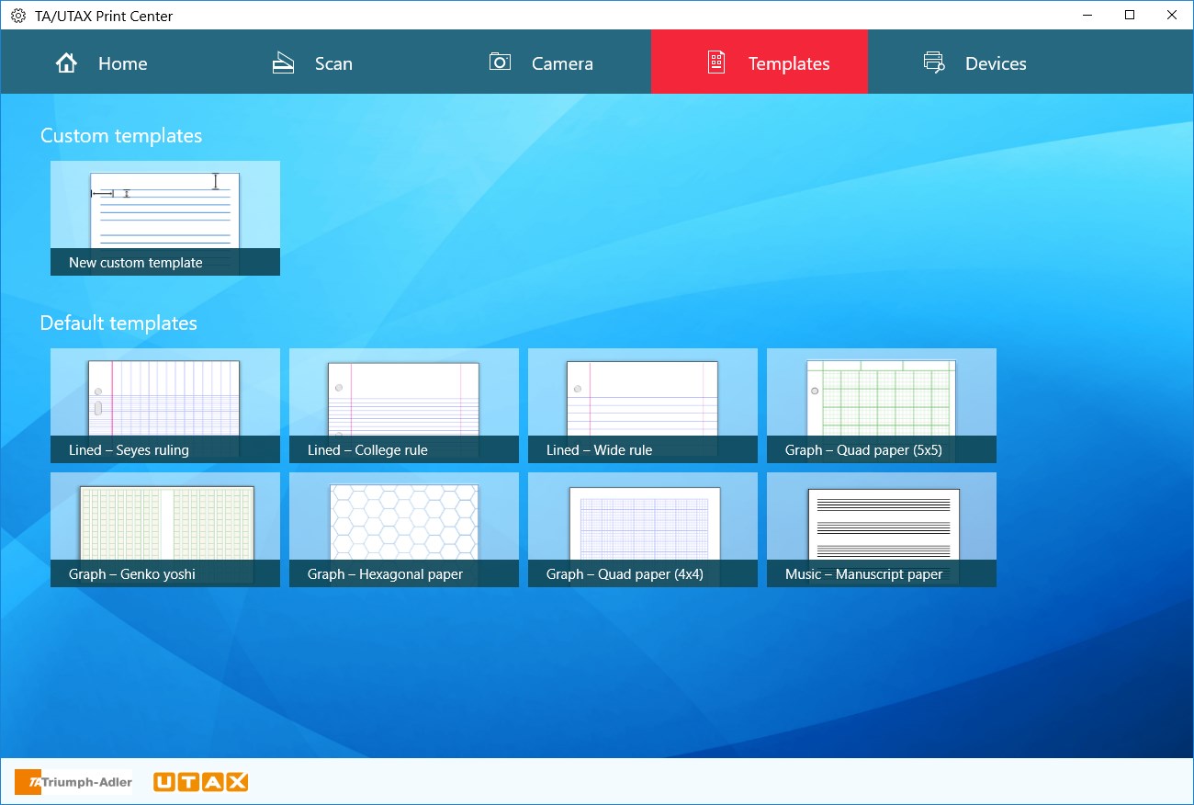1194x805 pixels.
Task: Select the Lined – Wide rule template
Action: tap(642, 405)
